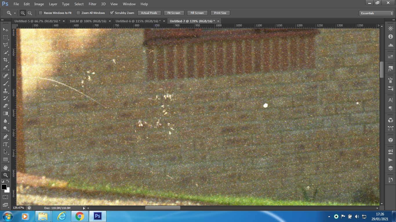
Task: Select the Eyedropper tool
Action: pyautogui.click(x=6, y=68)
